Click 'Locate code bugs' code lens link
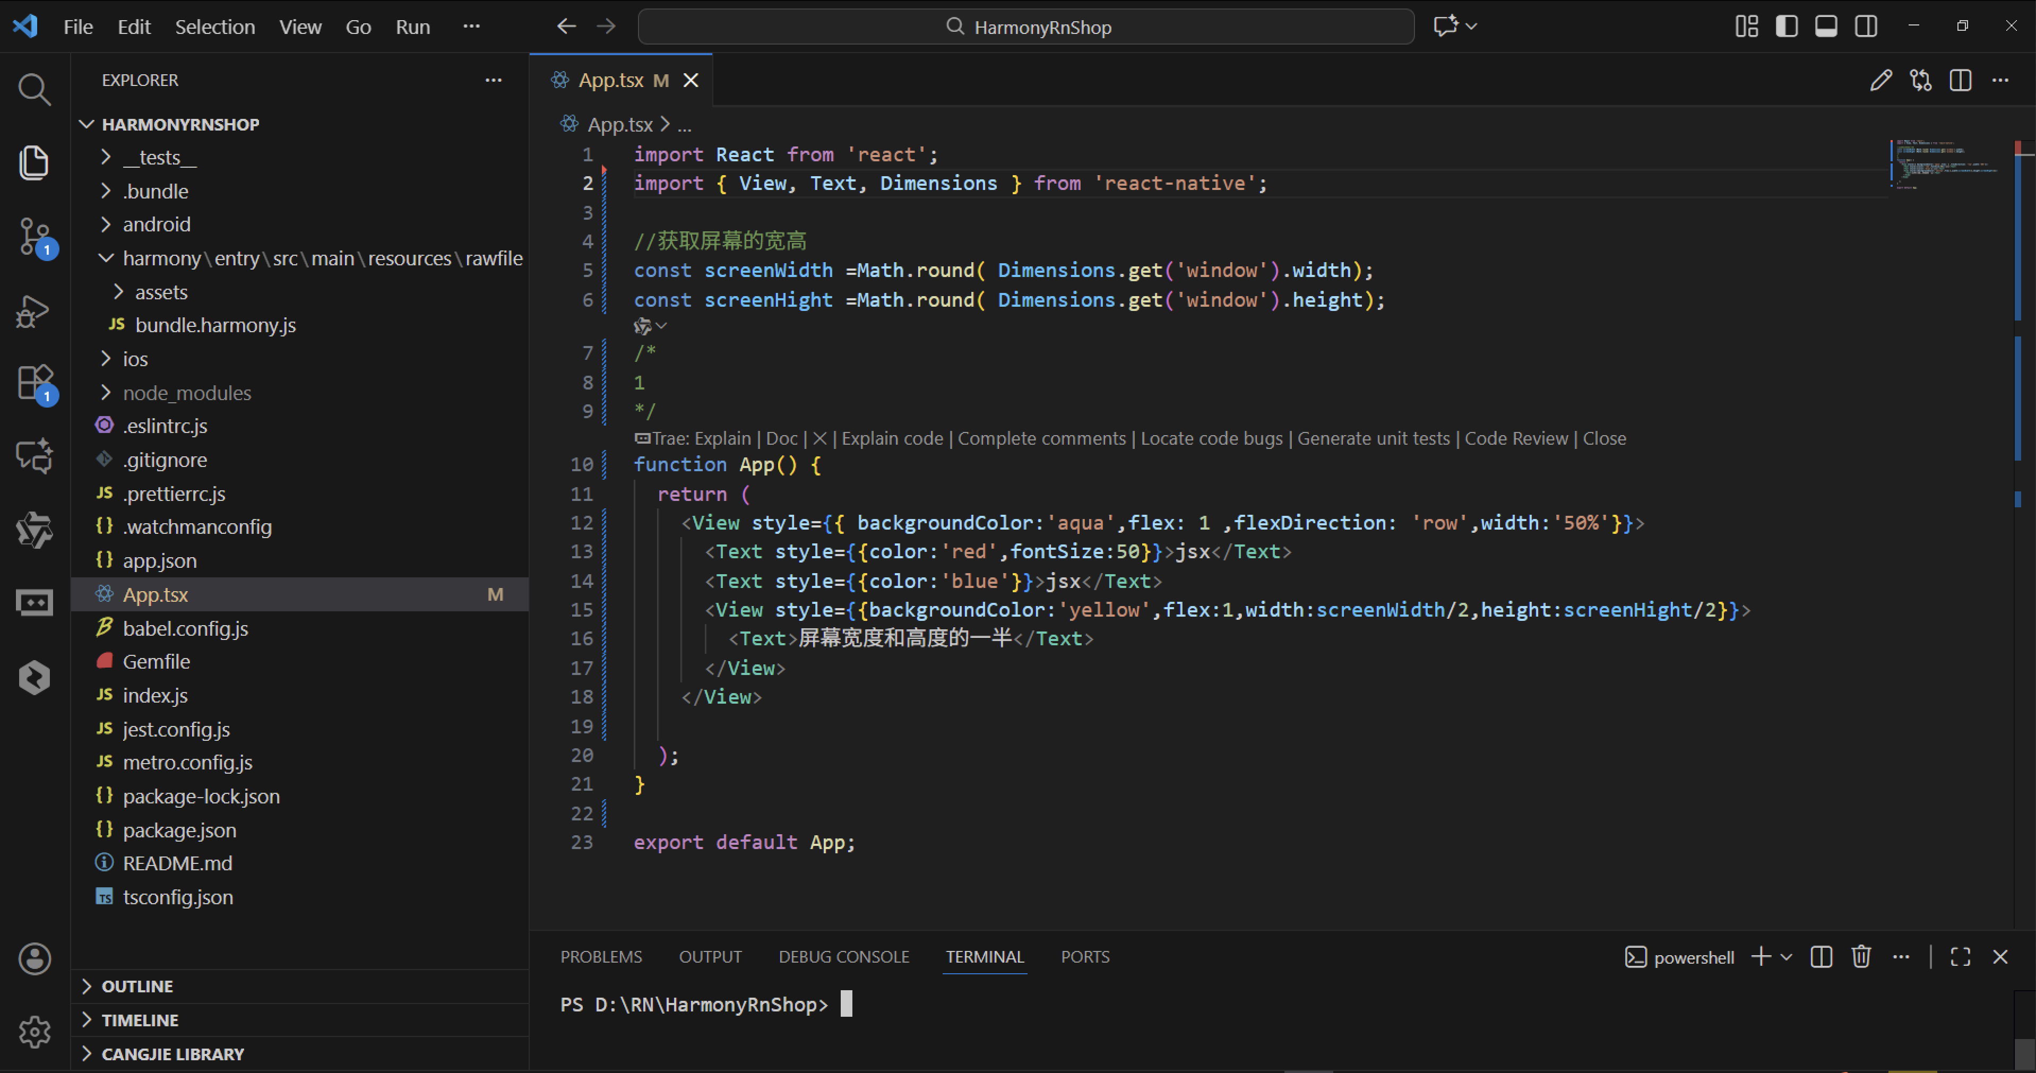The image size is (2036, 1073). pos(1212,438)
